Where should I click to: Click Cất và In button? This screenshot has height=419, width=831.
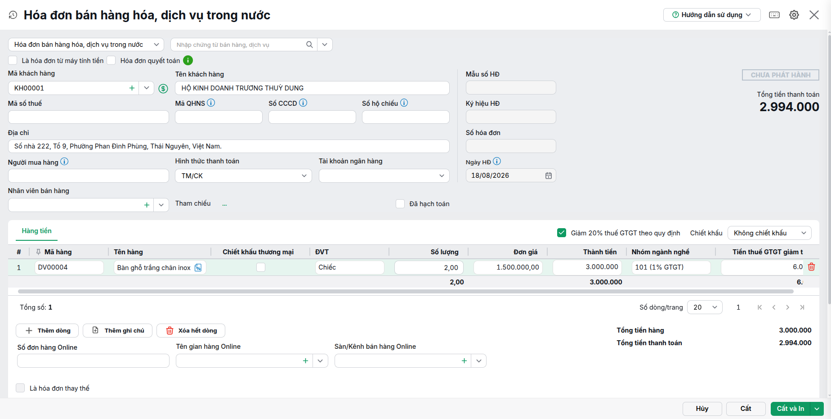(791, 409)
